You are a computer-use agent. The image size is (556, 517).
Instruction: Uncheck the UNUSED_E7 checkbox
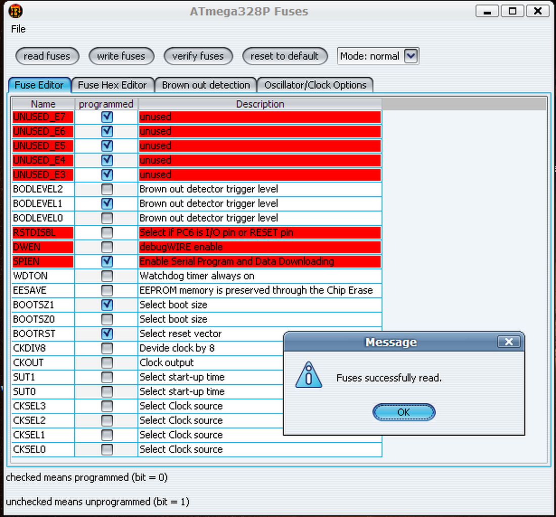coord(107,117)
